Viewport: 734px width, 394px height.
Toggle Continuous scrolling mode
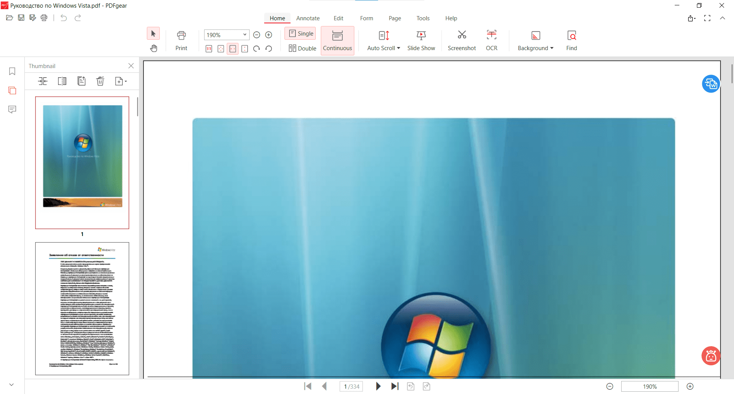[338, 41]
